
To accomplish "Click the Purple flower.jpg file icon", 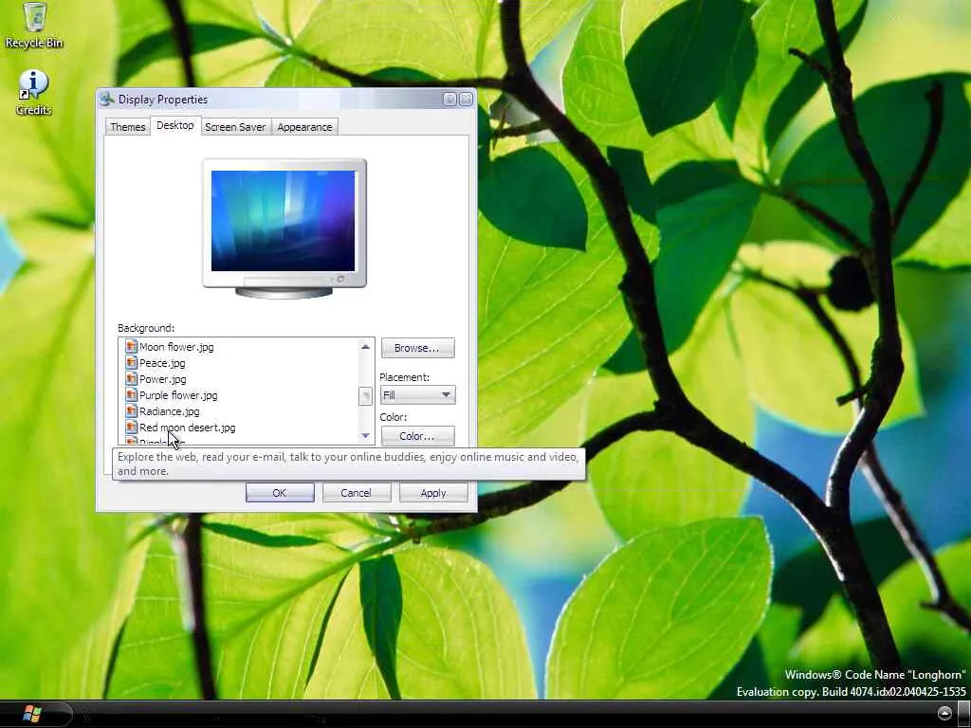I will [131, 395].
